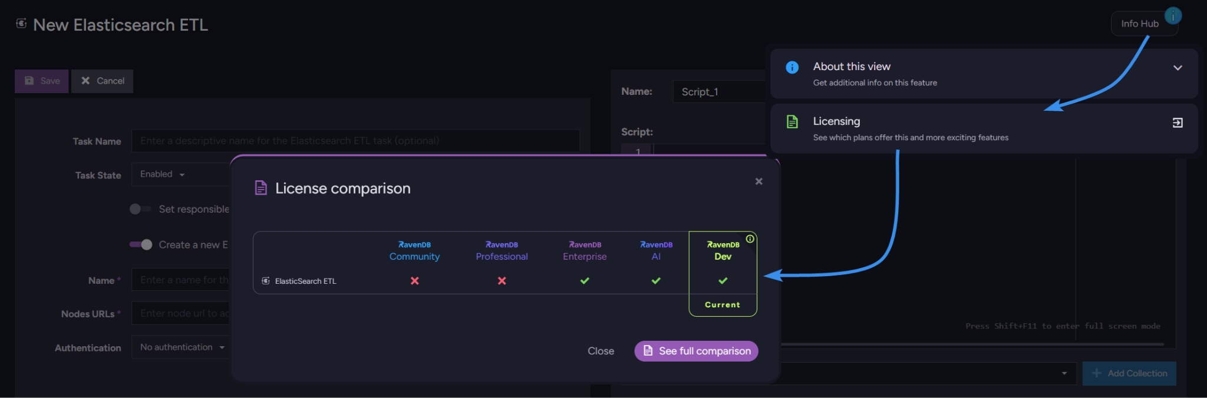This screenshot has width=1207, height=398.
Task: Click the About this view info icon
Action: (x=792, y=67)
